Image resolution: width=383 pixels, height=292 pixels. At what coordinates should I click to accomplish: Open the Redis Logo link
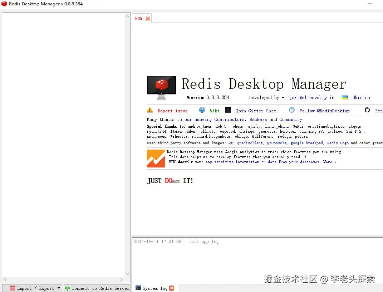pos(338,143)
